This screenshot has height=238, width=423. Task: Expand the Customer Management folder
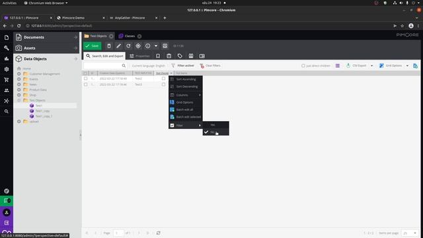point(19,73)
